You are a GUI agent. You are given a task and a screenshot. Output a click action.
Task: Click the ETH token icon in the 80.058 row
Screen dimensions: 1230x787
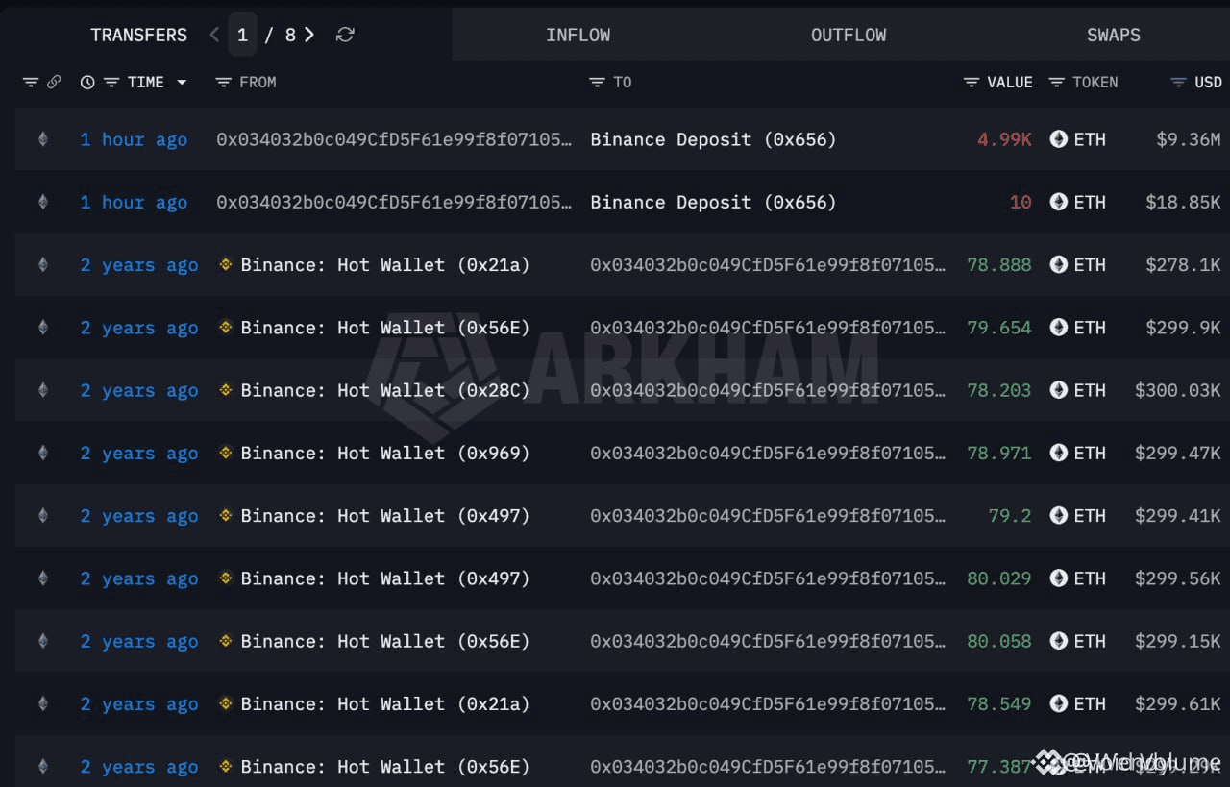[x=1059, y=641]
